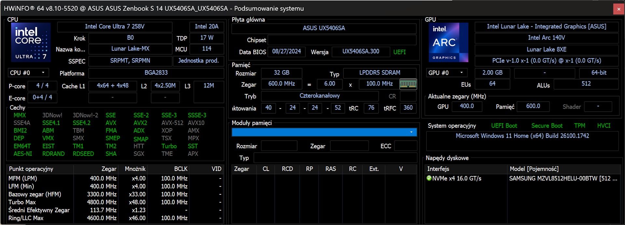The height and width of the screenshot is (225, 625).
Task: Click the L2 cache 4x2.50M field
Action: (x=165, y=86)
